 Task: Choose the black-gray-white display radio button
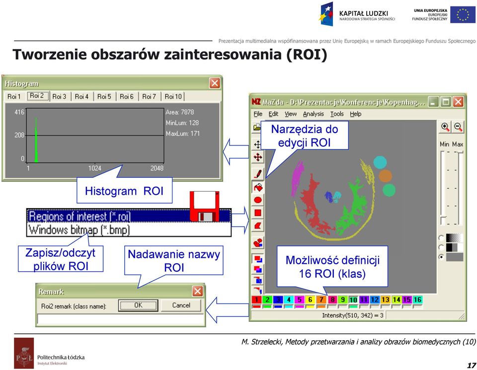tap(441, 247)
